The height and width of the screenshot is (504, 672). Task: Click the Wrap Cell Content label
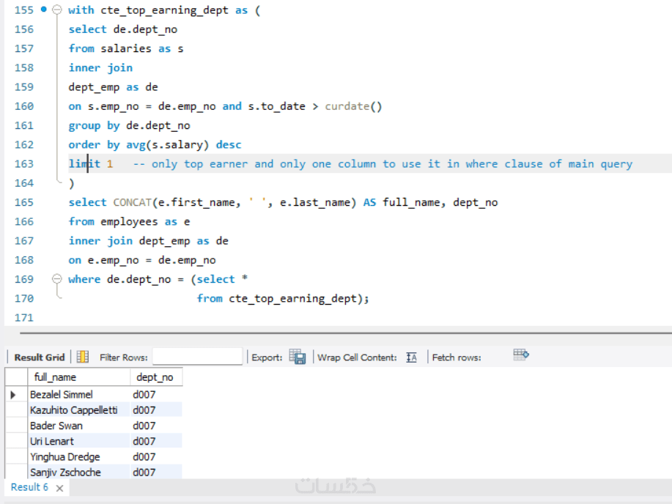point(357,357)
